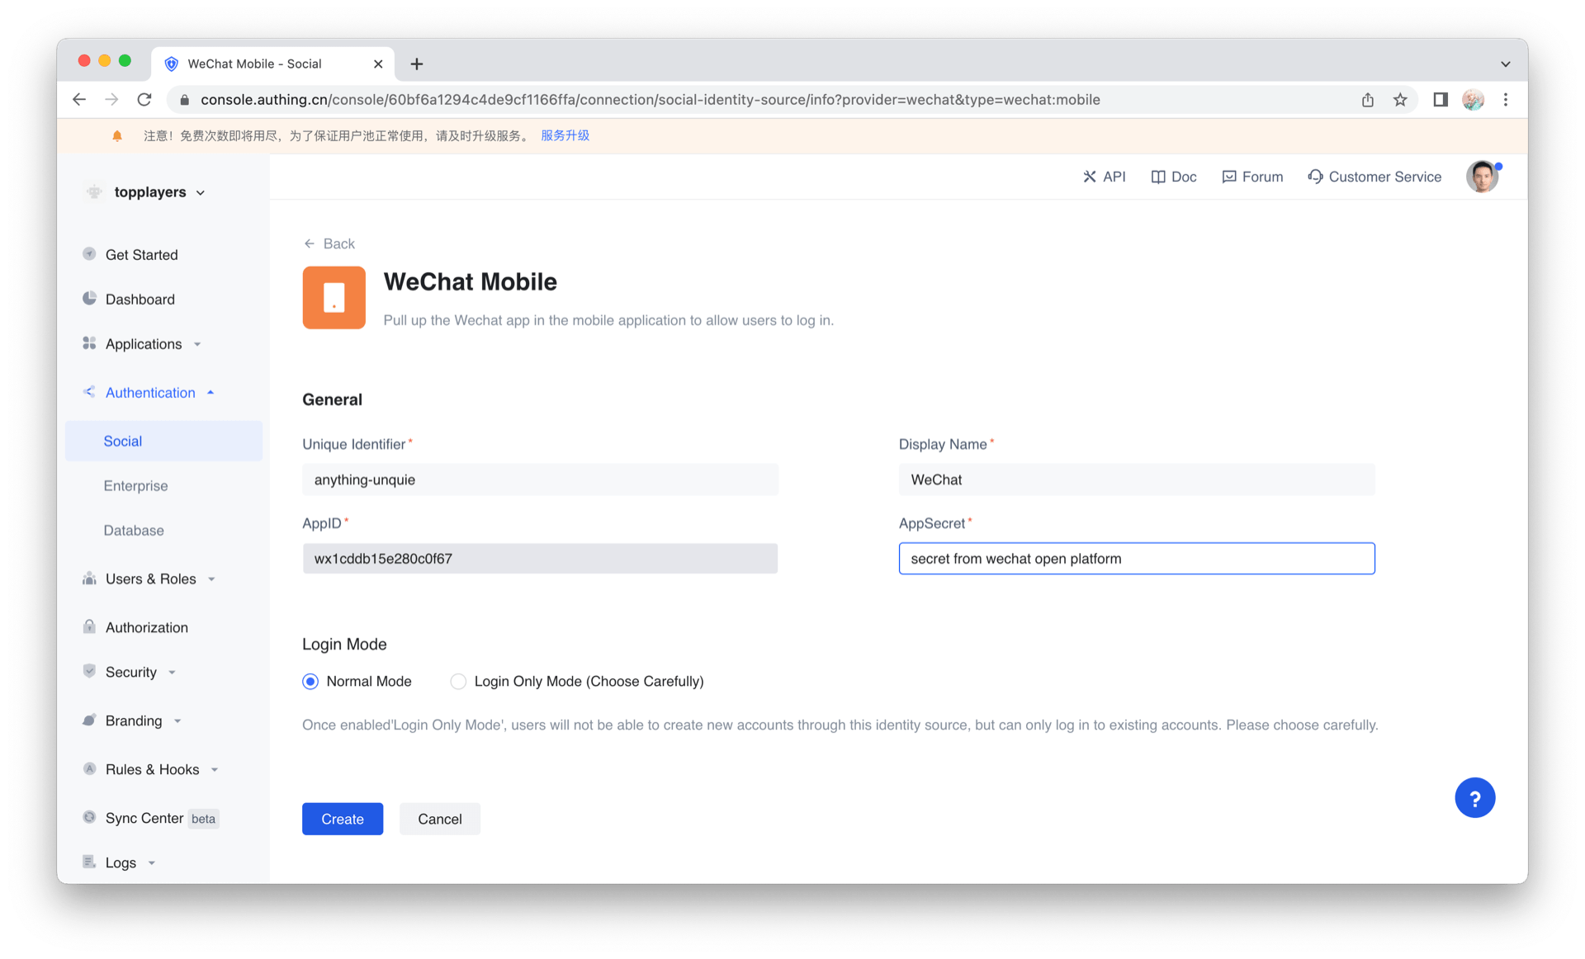Select the Login Only Mode radio option
Viewport: 1585px width, 959px height.
458,682
